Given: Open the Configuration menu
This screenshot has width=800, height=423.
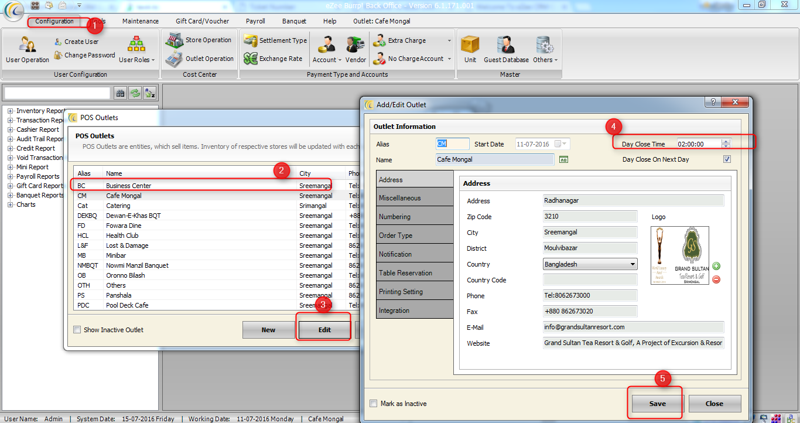Looking at the screenshot, I should (x=54, y=21).
